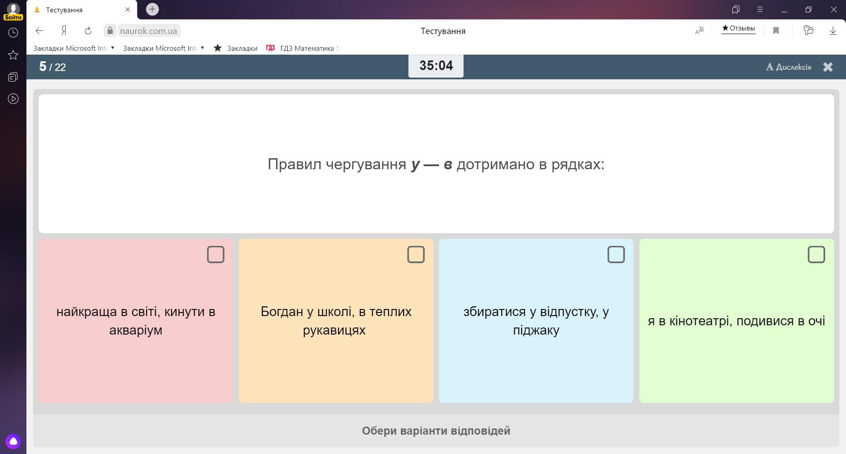846x454 pixels.
Task: Go back using the back arrow
Action: point(40,31)
